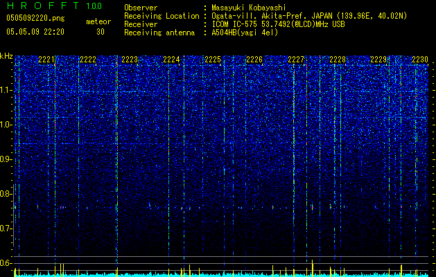Click the Receiving Location label
This screenshot has width=436, height=277.
162,17
